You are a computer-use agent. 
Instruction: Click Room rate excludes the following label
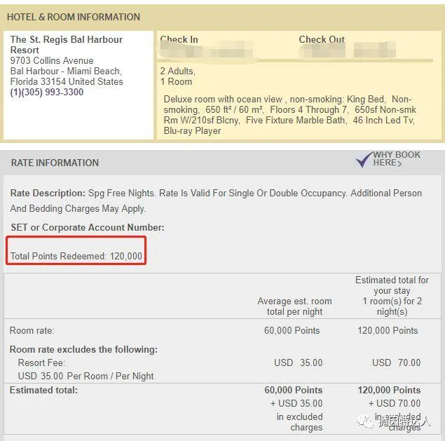pos(83,350)
